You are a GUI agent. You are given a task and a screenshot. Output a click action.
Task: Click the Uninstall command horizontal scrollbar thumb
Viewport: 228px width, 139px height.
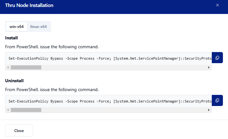click(x=26, y=110)
